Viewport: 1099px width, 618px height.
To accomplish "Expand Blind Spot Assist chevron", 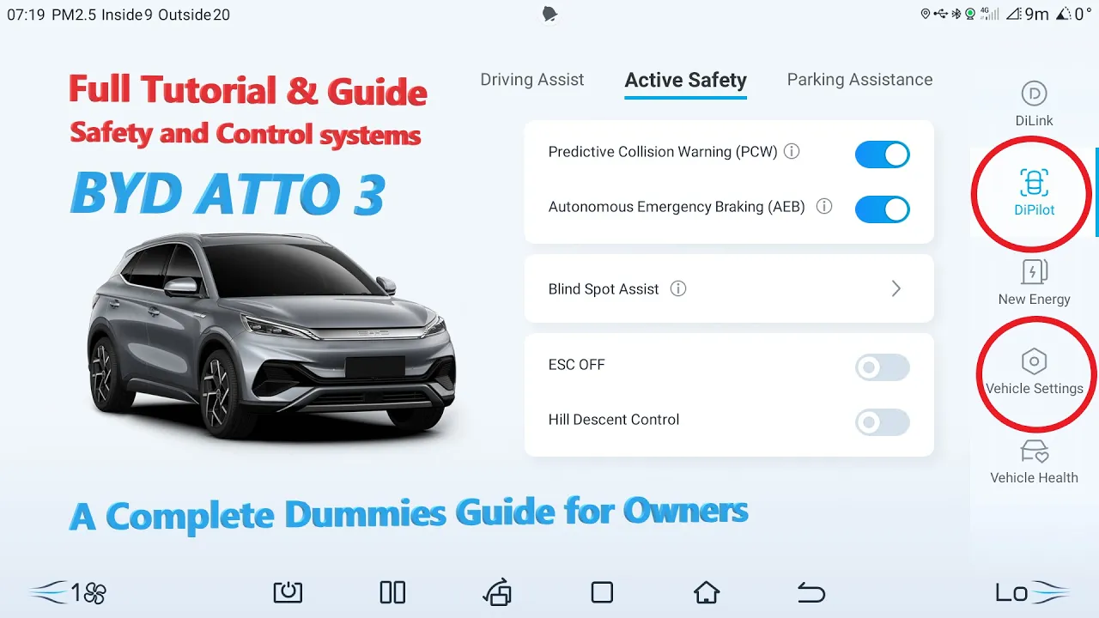I will pyautogui.click(x=896, y=288).
